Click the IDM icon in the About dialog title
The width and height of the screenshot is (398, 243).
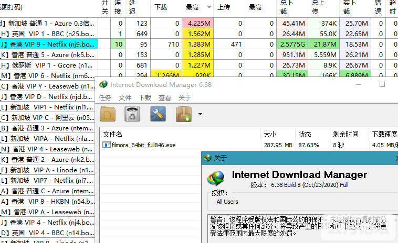[x=207, y=158]
